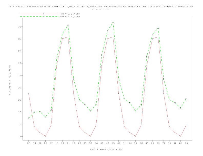This screenshot has height=156, width=203.
Task: Click the F.F_MEAN O.O_MEAN y-axis label
Action: 10,80
